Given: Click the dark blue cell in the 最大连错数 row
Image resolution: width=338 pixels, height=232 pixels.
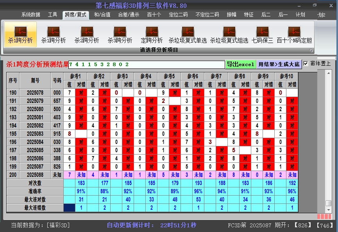Looking at the screenshot, I should pos(70,208).
